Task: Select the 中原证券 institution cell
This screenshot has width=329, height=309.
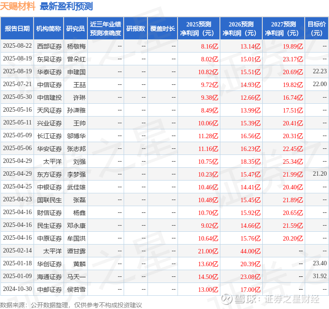Action: tap(49, 238)
